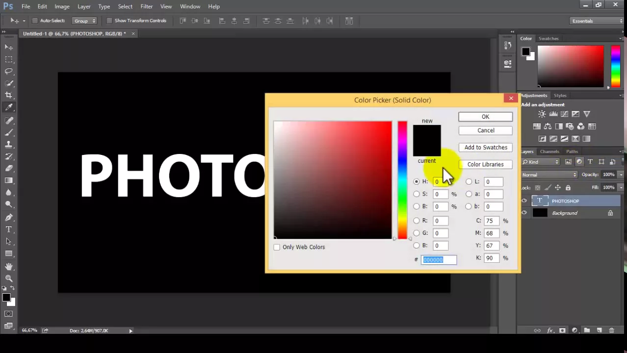Cancel the Color Picker dialog

click(485, 130)
